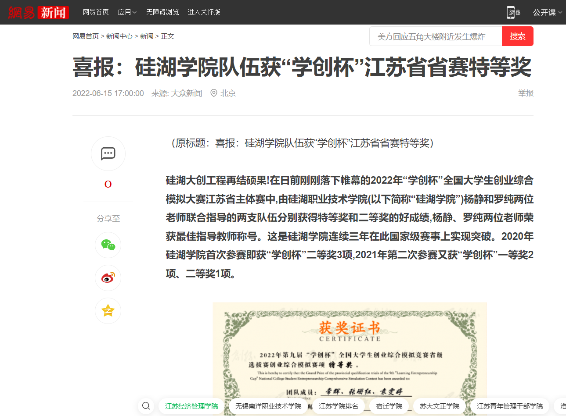Image resolution: width=566 pixels, height=416 pixels.
Task: Switch to 进入关怀版 mode
Action: tap(204, 12)
